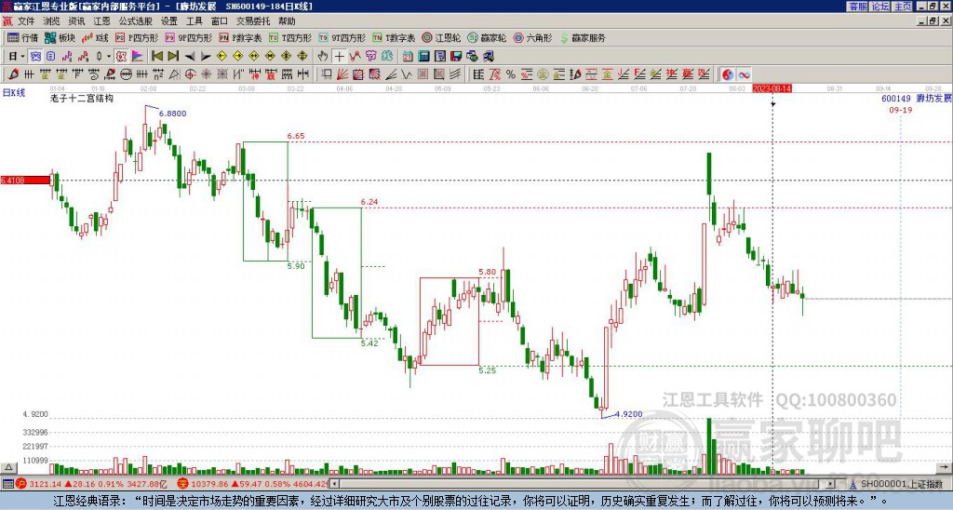Click the 论坛 forum button
The image size is (953, 510).
(879, 7)
